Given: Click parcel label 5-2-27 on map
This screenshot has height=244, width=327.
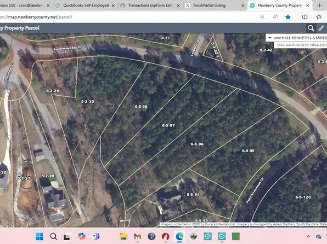Looking at the screenshot, I should point(24,178).
